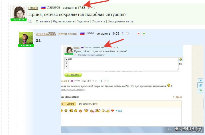Click the green plus vote on umorina2008's comment
Viewport: 205px width, 135px height.
tap(144, 34)
